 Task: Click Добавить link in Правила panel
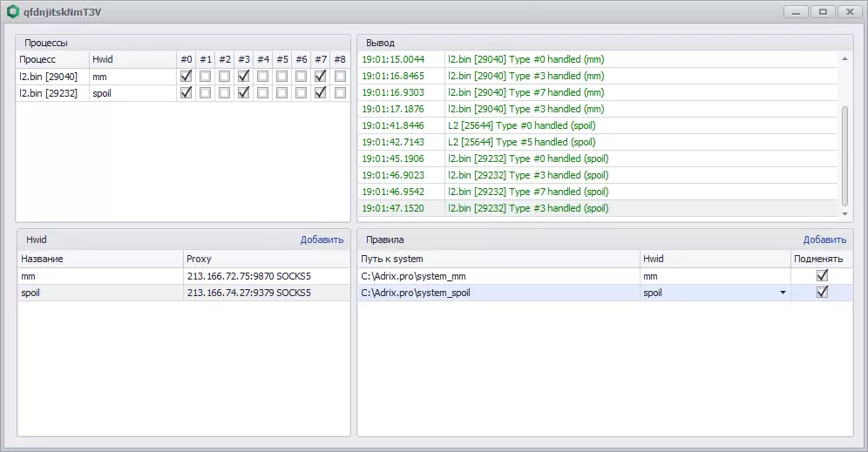tap(824, 239)
